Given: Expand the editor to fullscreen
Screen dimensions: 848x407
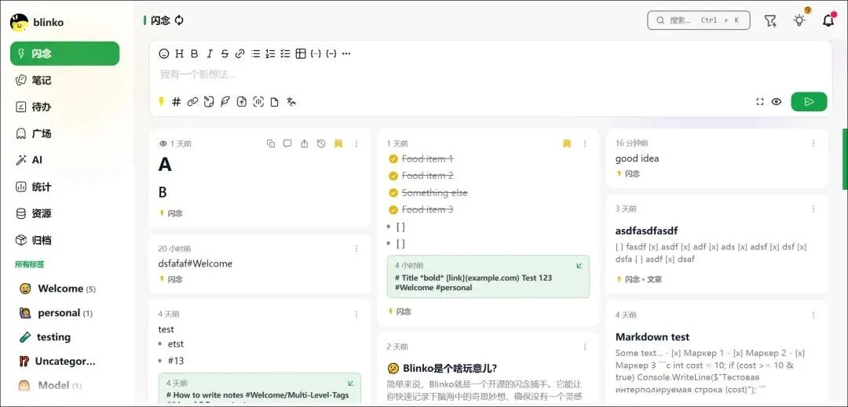Looking at the screenshot, I should [759, 102].
